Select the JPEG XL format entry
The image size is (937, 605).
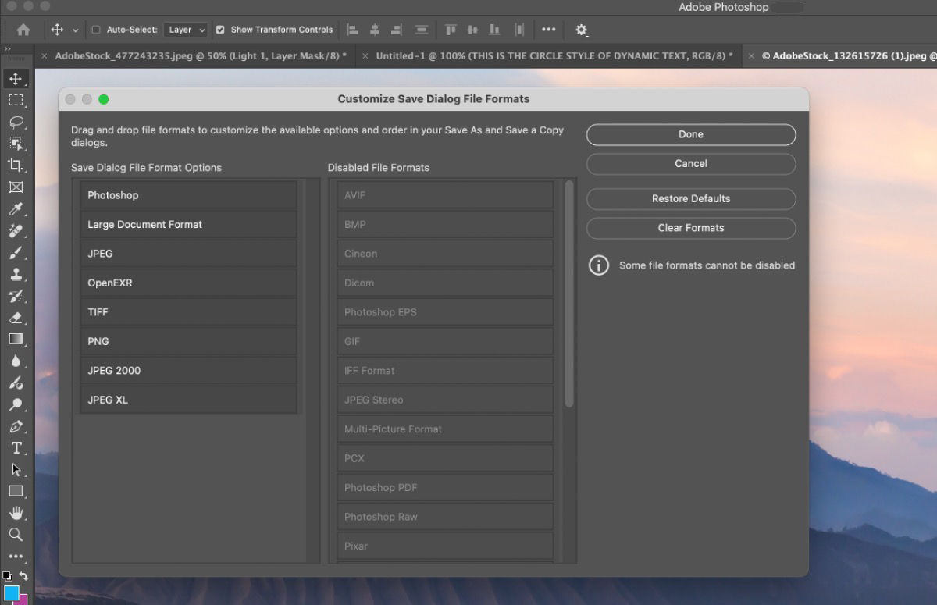[188, 400]
